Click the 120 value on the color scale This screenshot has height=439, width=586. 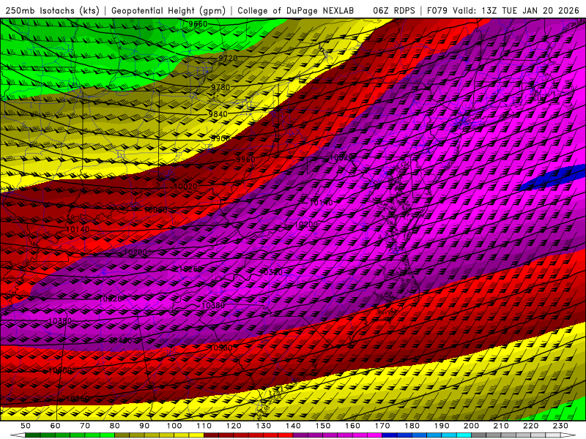pos(234,426)
